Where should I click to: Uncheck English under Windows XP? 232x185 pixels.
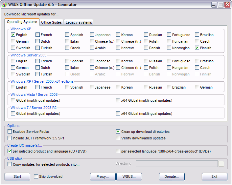[x=13, y=35]
